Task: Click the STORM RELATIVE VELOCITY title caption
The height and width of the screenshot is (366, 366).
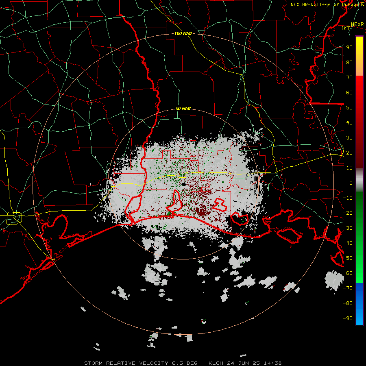Action: pyautogui.click(x=183, y=363)
